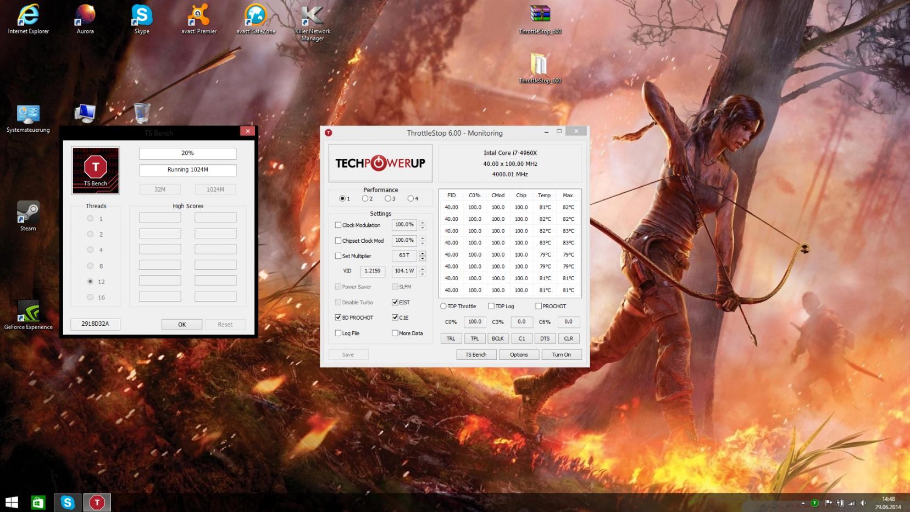
Task: Open the Windows Start button
Action: (12, 502)
